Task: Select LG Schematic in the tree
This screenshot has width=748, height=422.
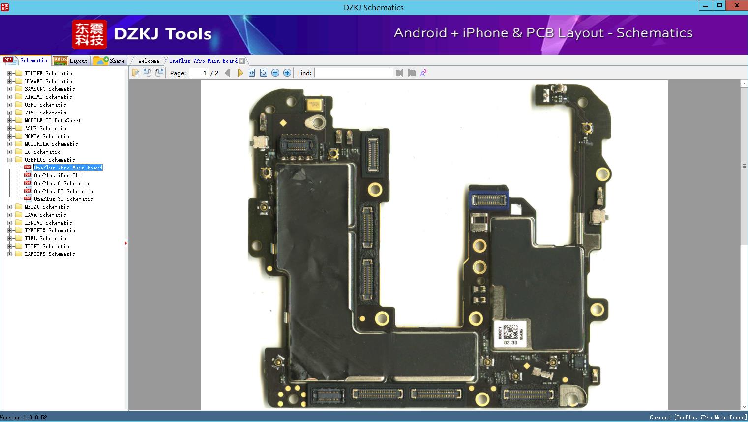Action: [x=42, y=152]
